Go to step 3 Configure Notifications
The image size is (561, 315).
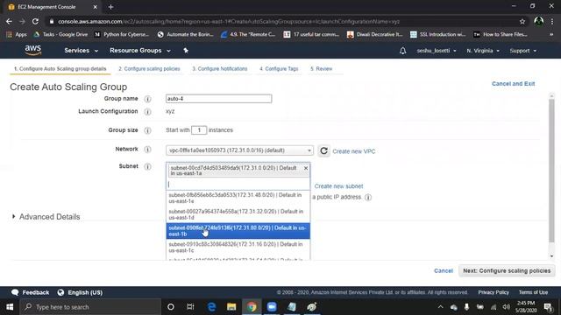[x=220, y=69]
